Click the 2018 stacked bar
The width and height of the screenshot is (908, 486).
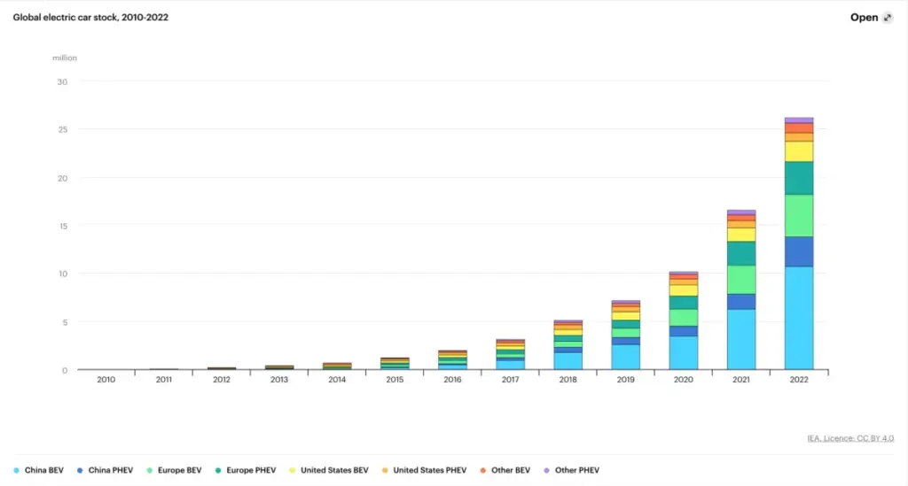coord(568,345)
